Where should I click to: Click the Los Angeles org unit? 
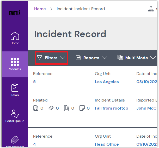tap(107, 82)
